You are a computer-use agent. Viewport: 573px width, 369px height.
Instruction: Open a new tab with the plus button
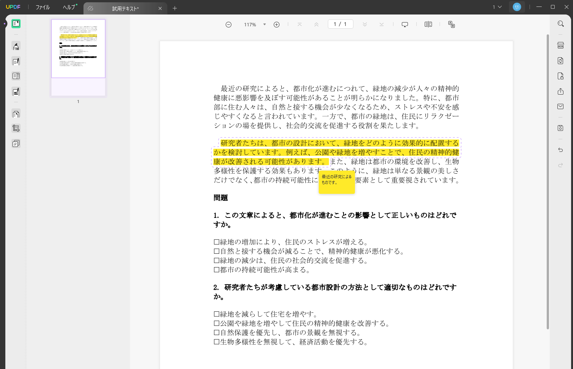coord(175,8)
